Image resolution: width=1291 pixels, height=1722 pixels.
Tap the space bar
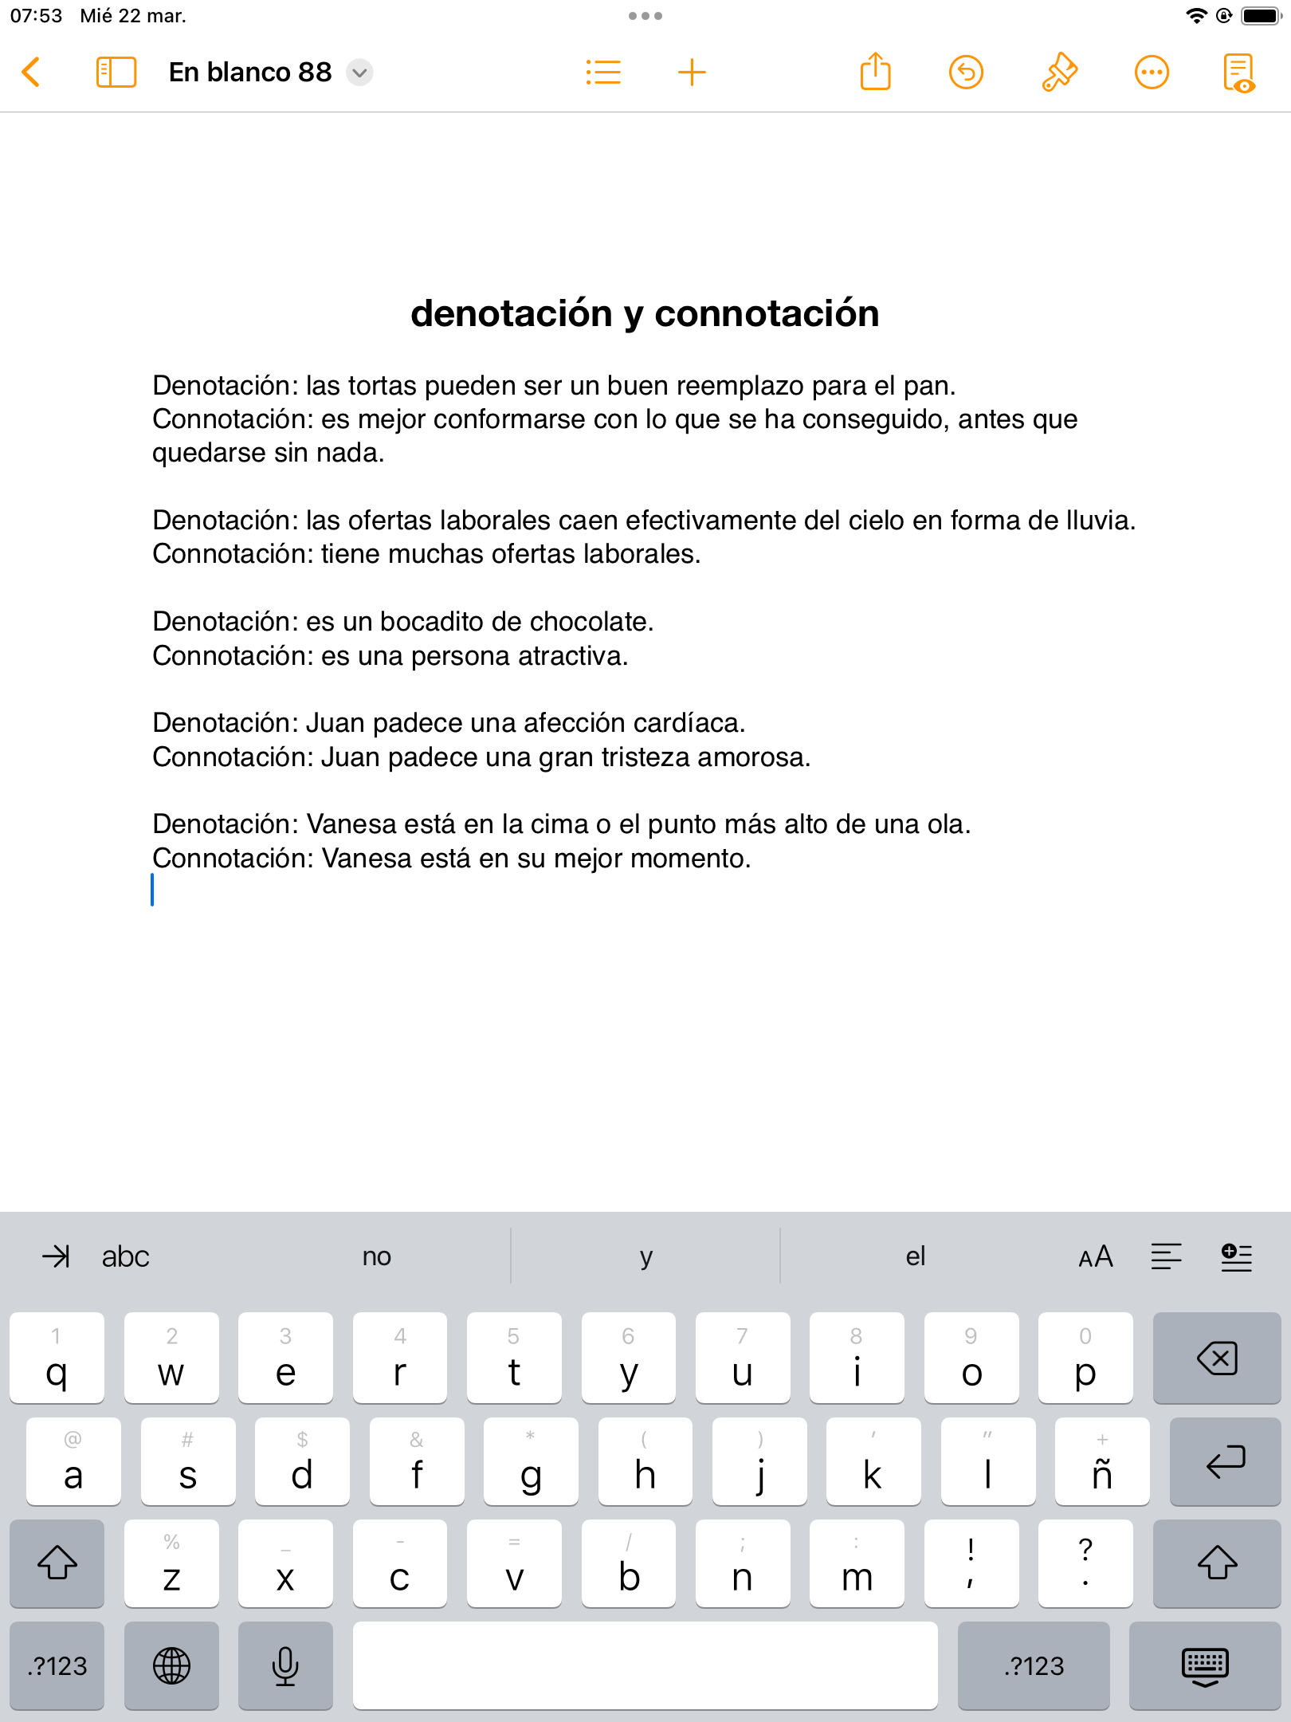(645, 1665)
